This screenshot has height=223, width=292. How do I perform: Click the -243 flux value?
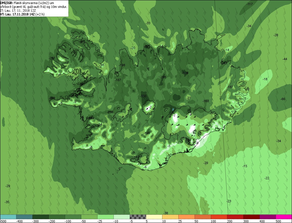pyautogui.click(x=224, y=63)
